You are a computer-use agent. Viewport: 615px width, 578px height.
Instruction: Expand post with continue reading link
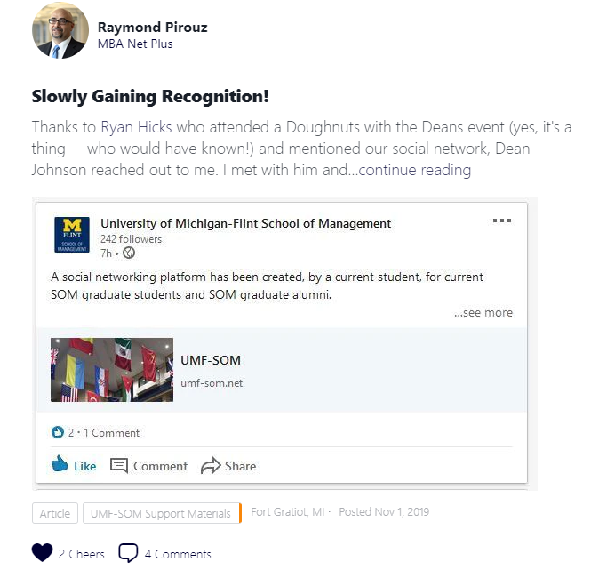coord(414,170)
